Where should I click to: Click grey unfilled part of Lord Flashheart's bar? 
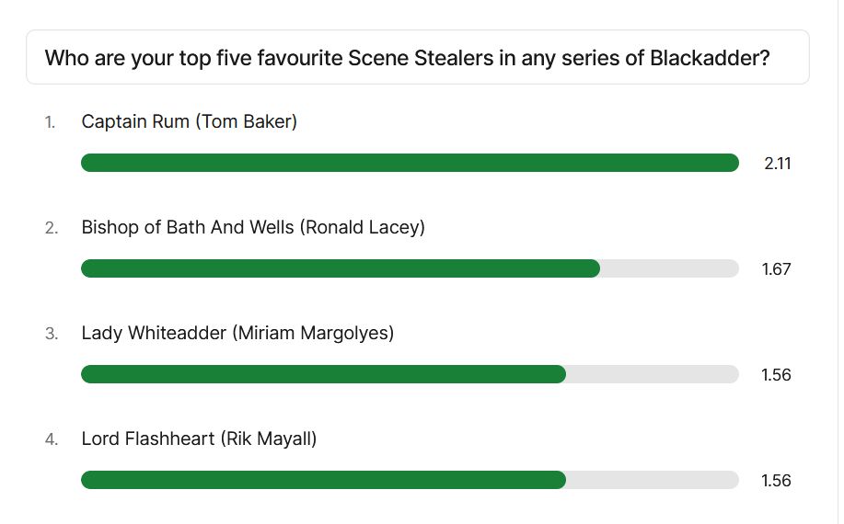653,480
